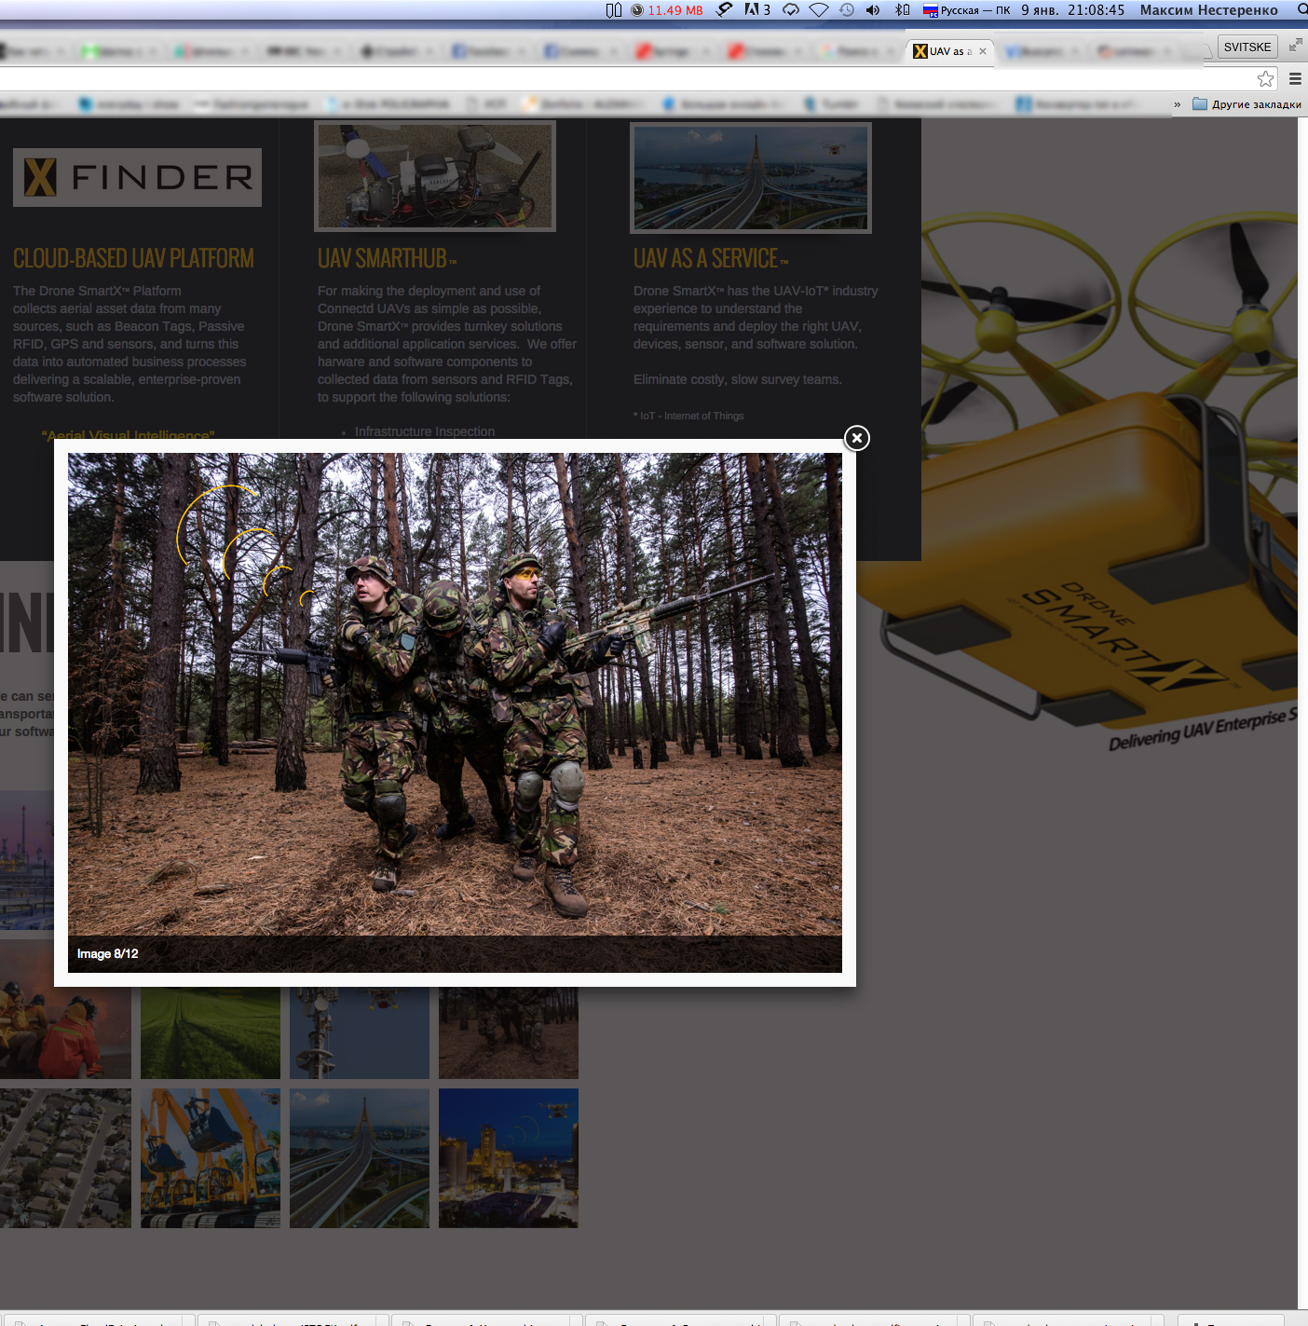
Task: Toggle Chrome fullscreen with the arrows icon
Action: pyautogui.click(x=1295, y=45)
